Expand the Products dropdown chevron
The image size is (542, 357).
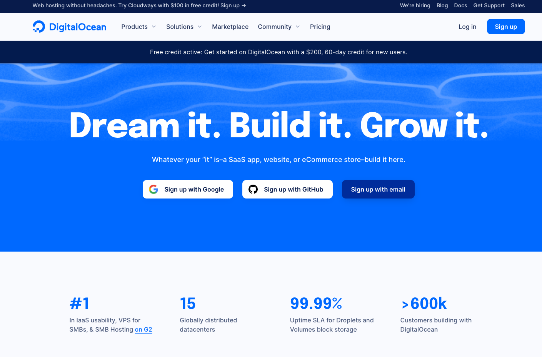coord(154,27)
